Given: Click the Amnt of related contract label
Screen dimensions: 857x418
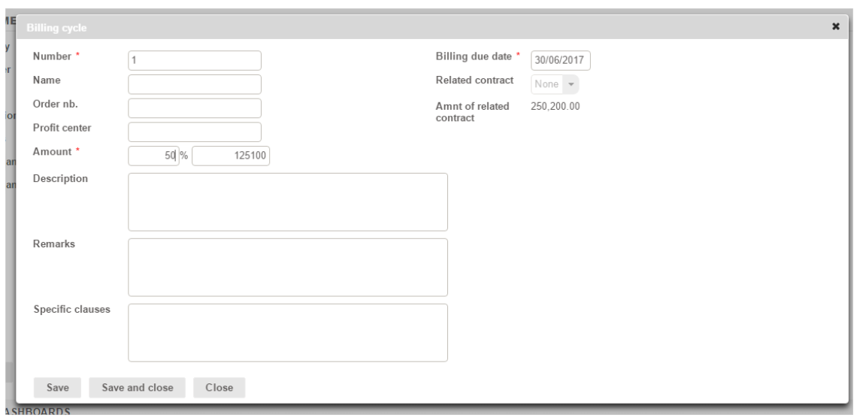Looking at the screenshot, I should pyautogui.click(x=472, y=112).
